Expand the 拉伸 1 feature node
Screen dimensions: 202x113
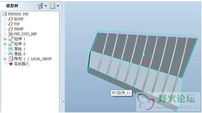point(5,39)
